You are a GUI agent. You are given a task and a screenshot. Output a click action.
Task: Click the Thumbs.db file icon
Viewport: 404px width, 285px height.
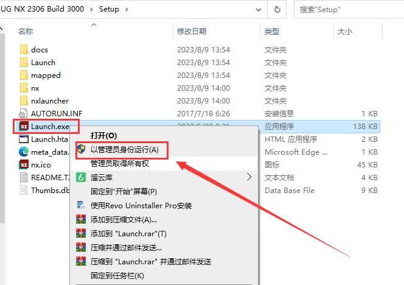click(x=24, y=191)
